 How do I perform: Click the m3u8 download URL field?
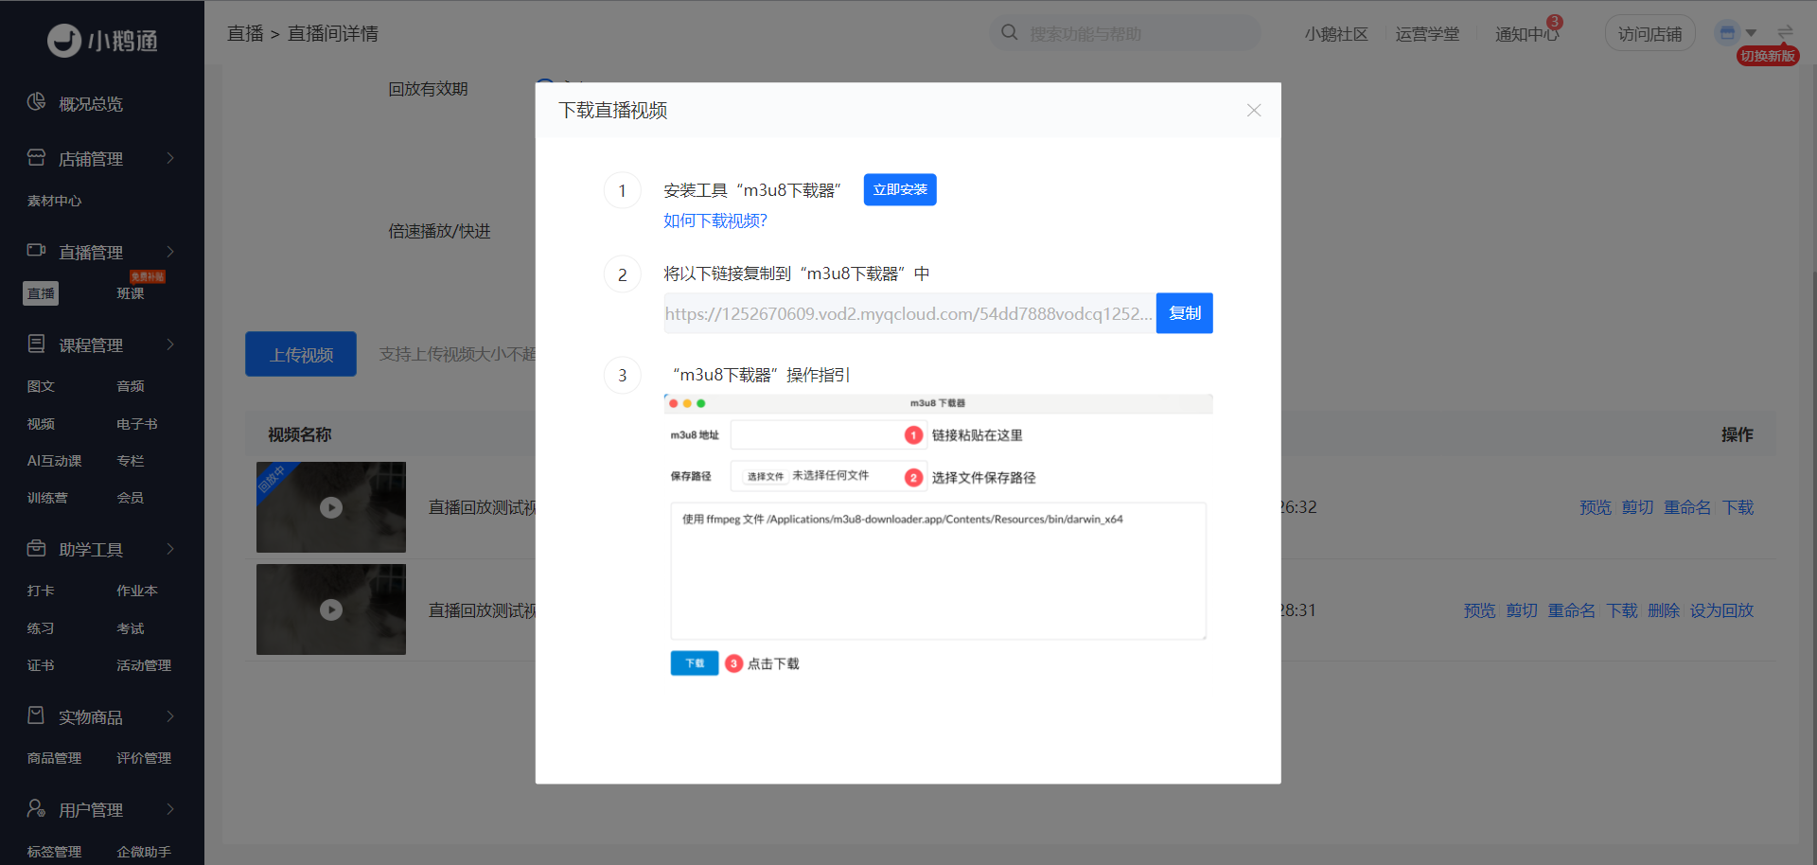[909, 313]
